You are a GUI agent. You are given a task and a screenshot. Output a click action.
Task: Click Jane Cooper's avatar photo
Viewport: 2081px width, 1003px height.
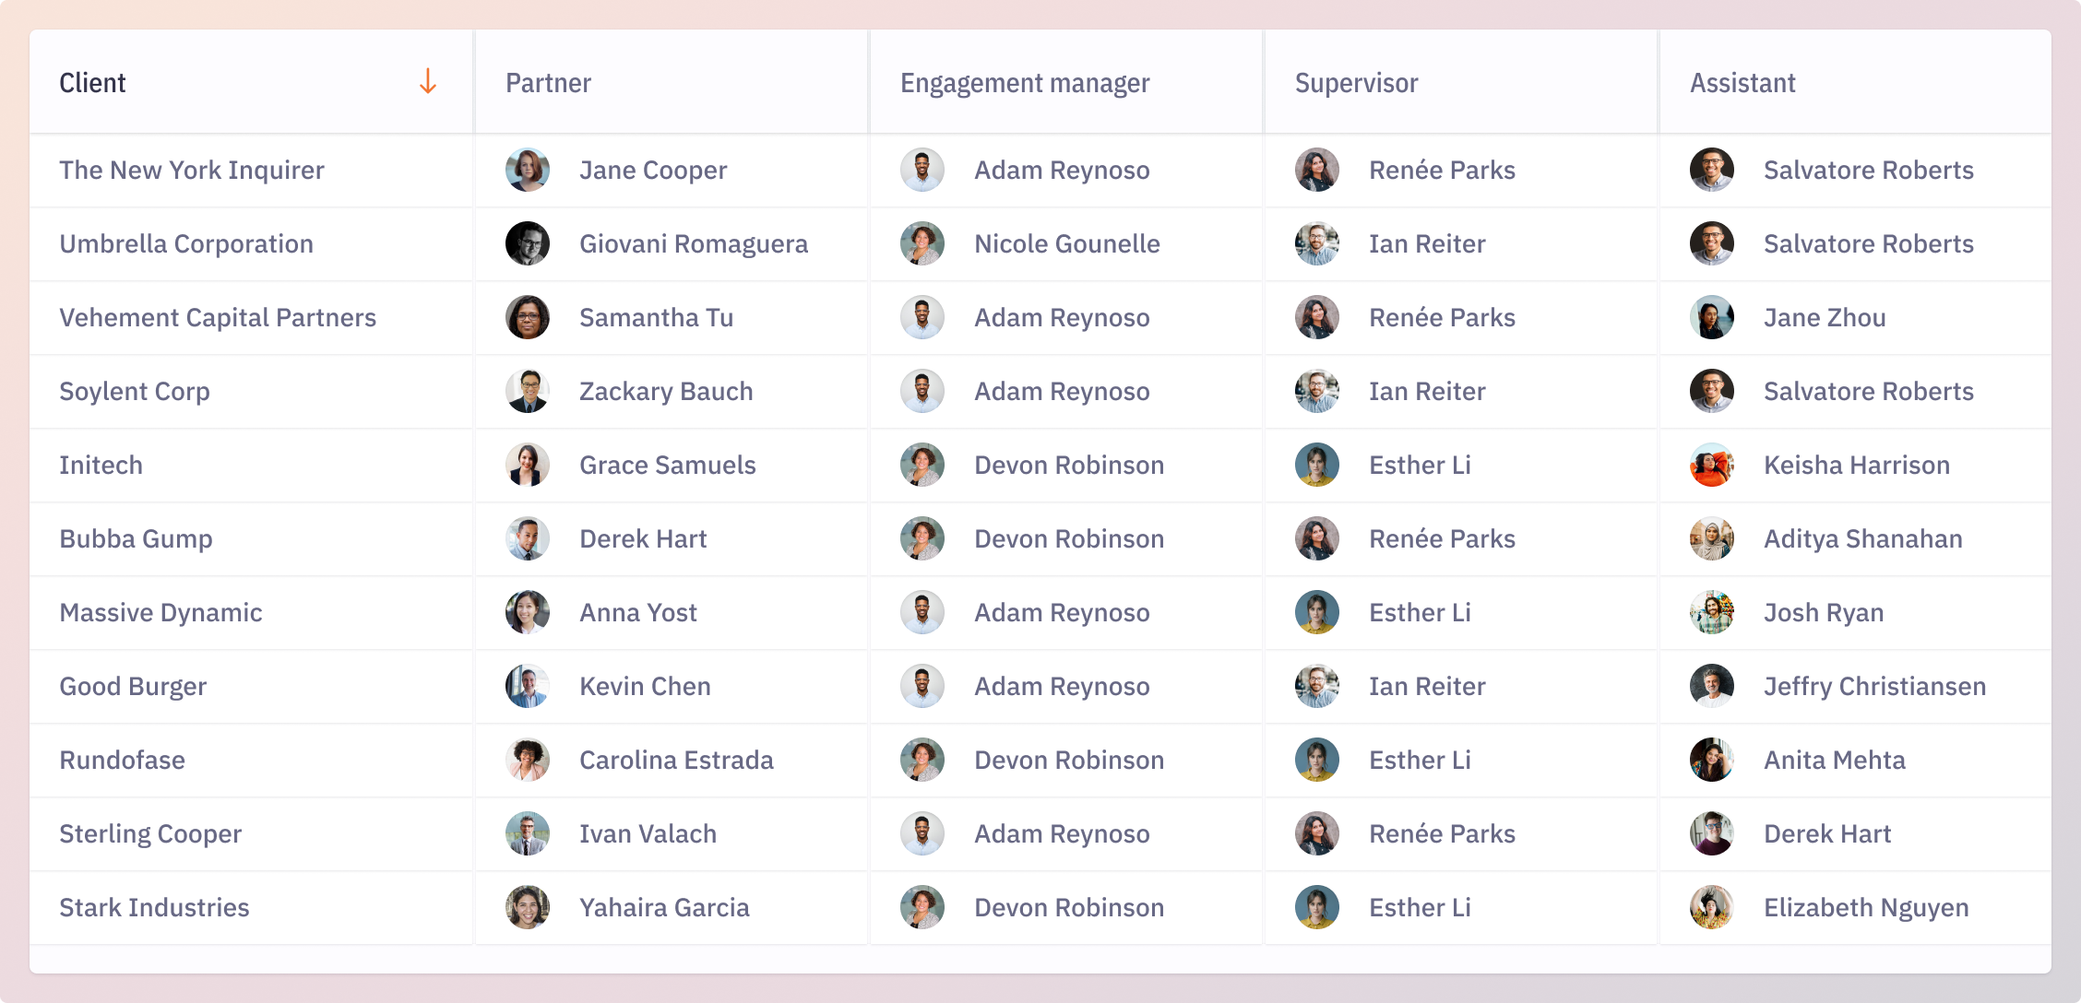(528, 170)
